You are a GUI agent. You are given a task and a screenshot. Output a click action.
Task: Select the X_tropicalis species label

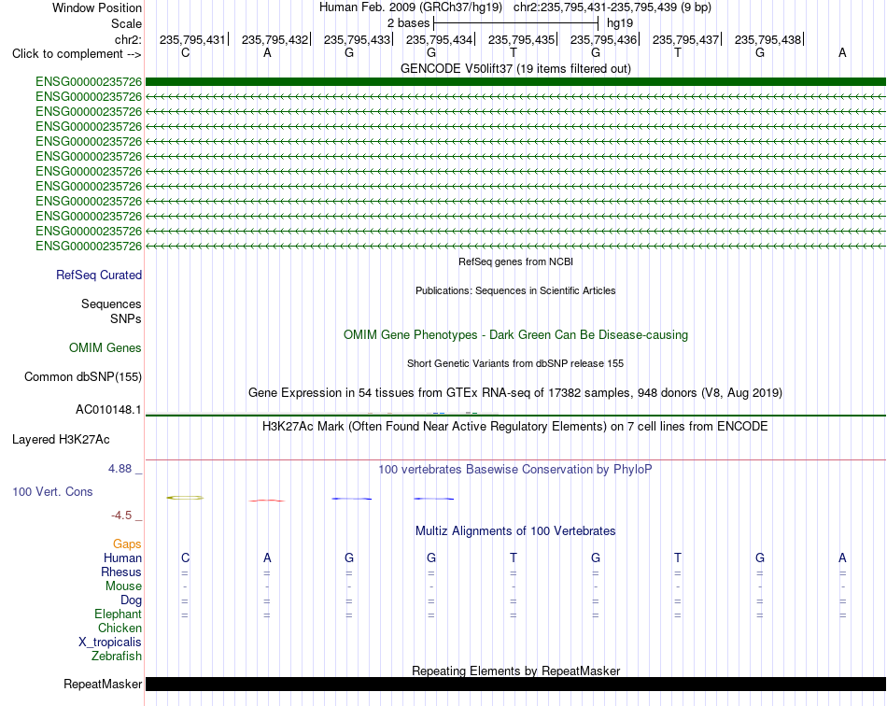[x=110, y=642]
